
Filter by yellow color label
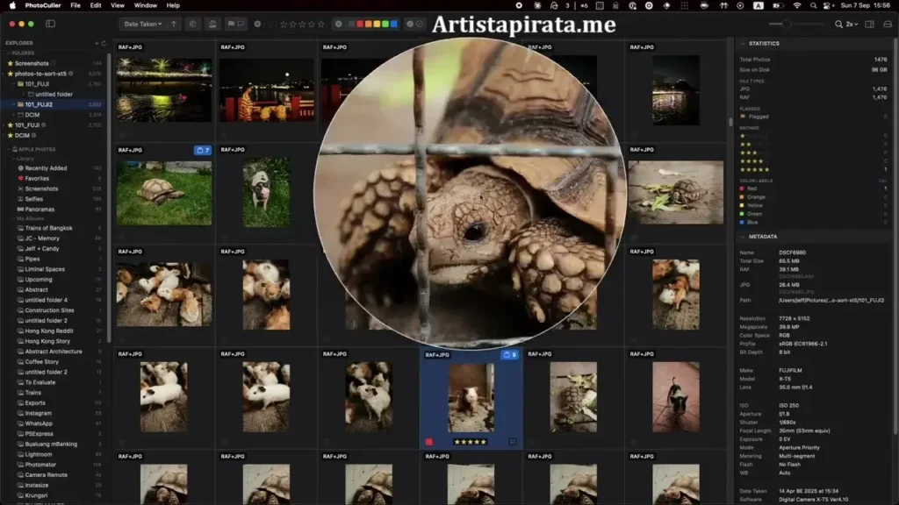point(377,24)
